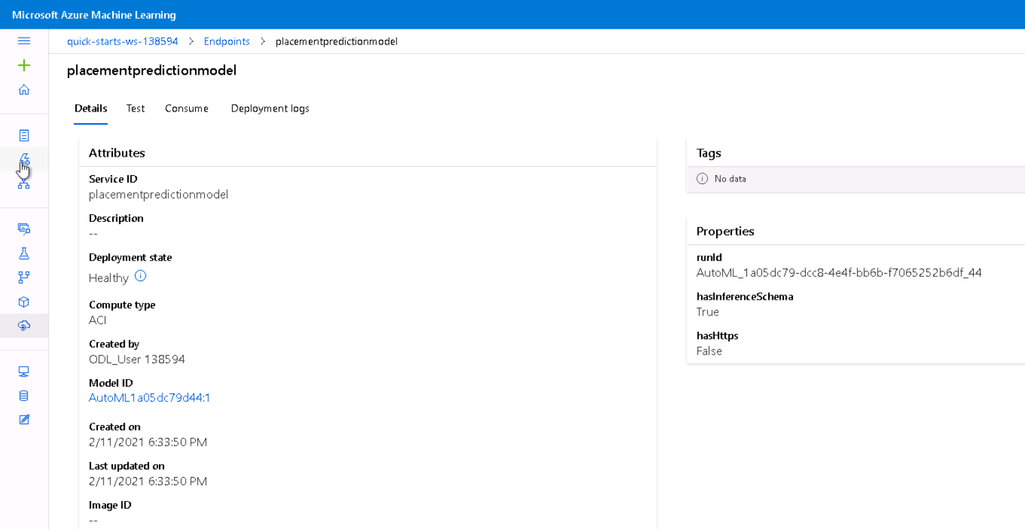Click hasInferenceSchema True value
Image resolution: width=1025 pixels, height=529 pixels.
[708, 311]
